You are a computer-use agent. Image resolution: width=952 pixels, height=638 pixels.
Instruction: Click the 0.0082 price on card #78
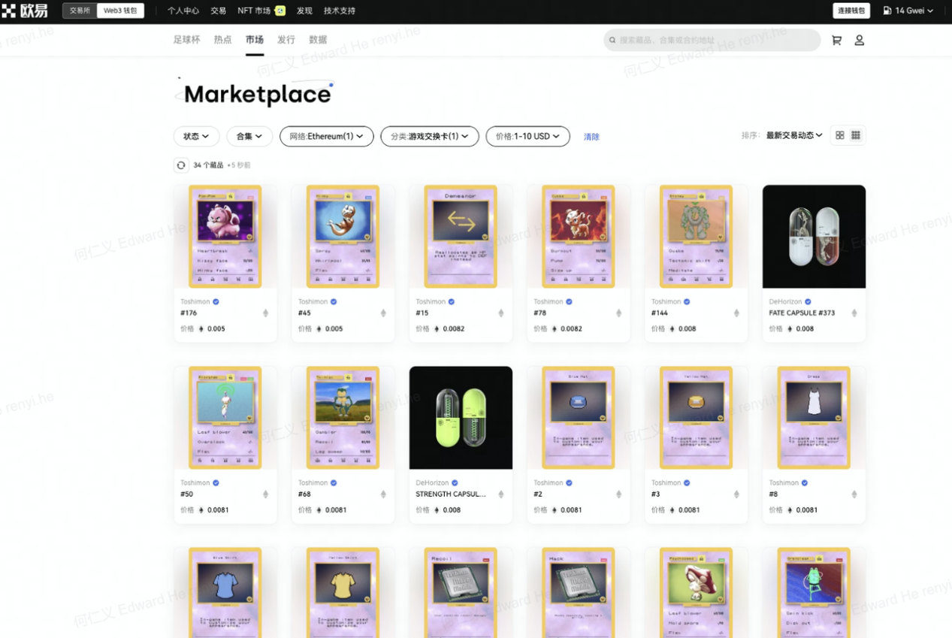coord(571,329)
